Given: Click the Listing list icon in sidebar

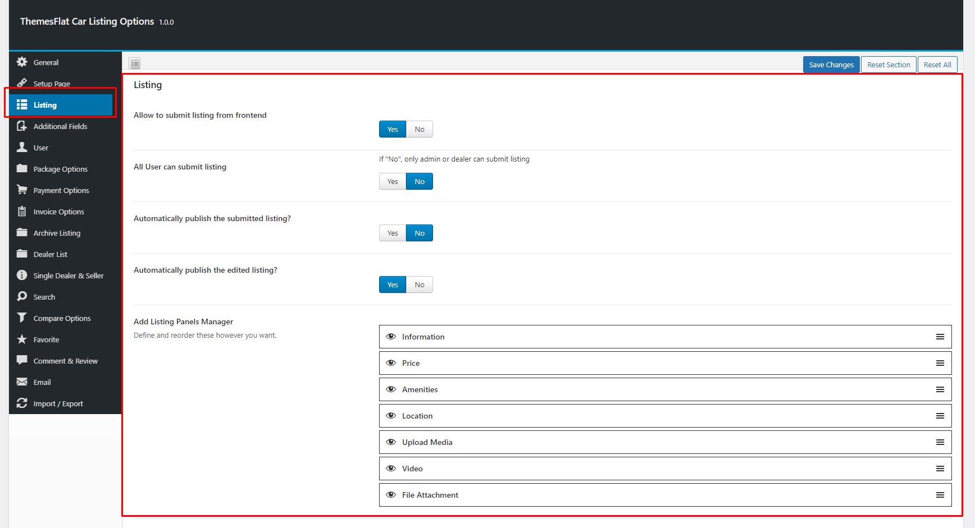Looking at the screenshot, I should click(22, 104).
